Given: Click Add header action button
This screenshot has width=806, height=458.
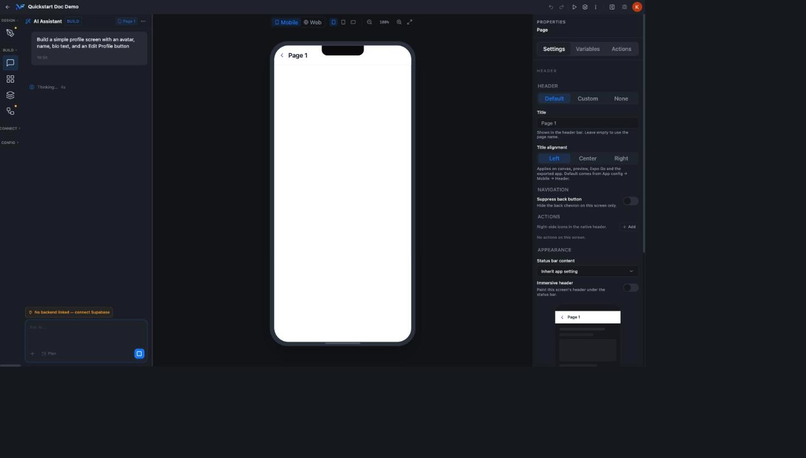Looking at the screenshot, I should tap(629, 227).
